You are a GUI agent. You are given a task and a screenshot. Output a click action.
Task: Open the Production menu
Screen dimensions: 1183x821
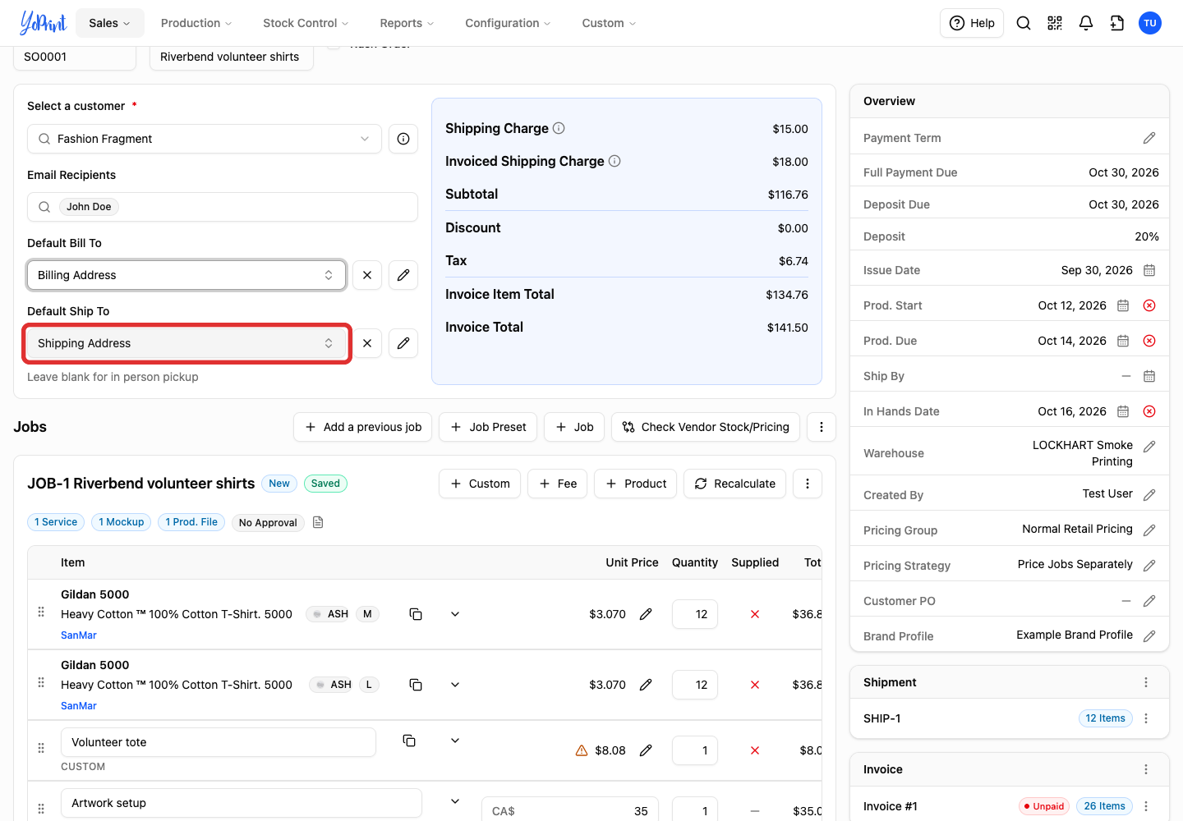click(196, 23)
